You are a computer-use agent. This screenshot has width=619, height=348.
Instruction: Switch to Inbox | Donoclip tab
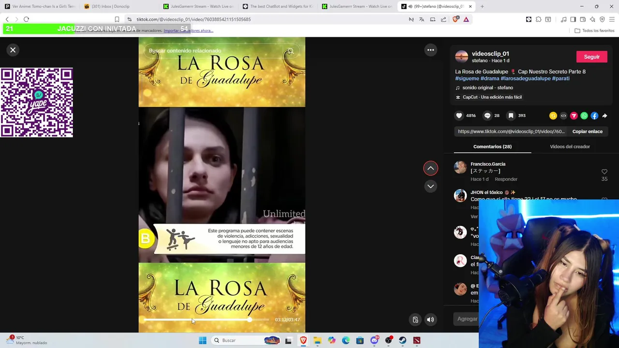click(119, 6)
